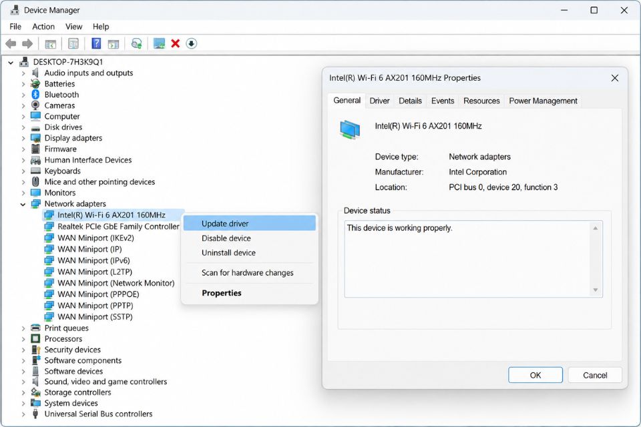The height and width of the screenshot is (427, 641).
Task: Click the Bluetooth category icon
Action: coord(35,94)
